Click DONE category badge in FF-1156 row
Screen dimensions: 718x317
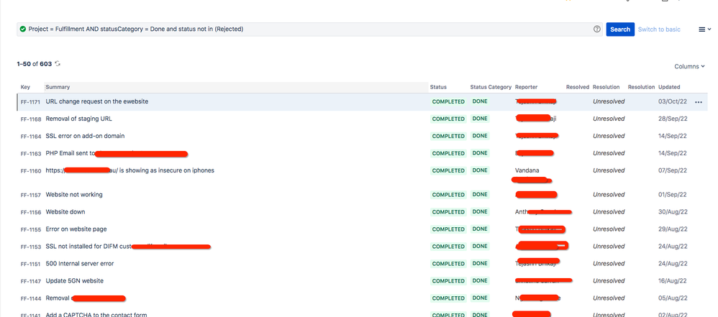click(480, 212)
